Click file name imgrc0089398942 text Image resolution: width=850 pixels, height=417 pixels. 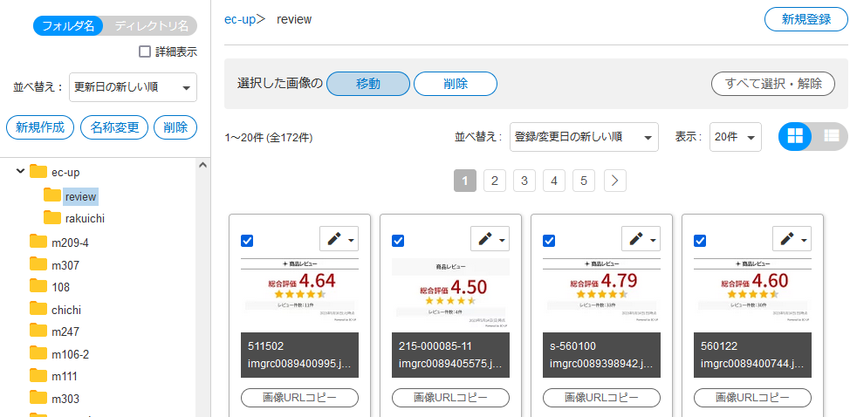click(602, 362)
